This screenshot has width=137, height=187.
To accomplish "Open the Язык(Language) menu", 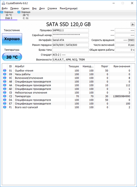I will 68,8.
